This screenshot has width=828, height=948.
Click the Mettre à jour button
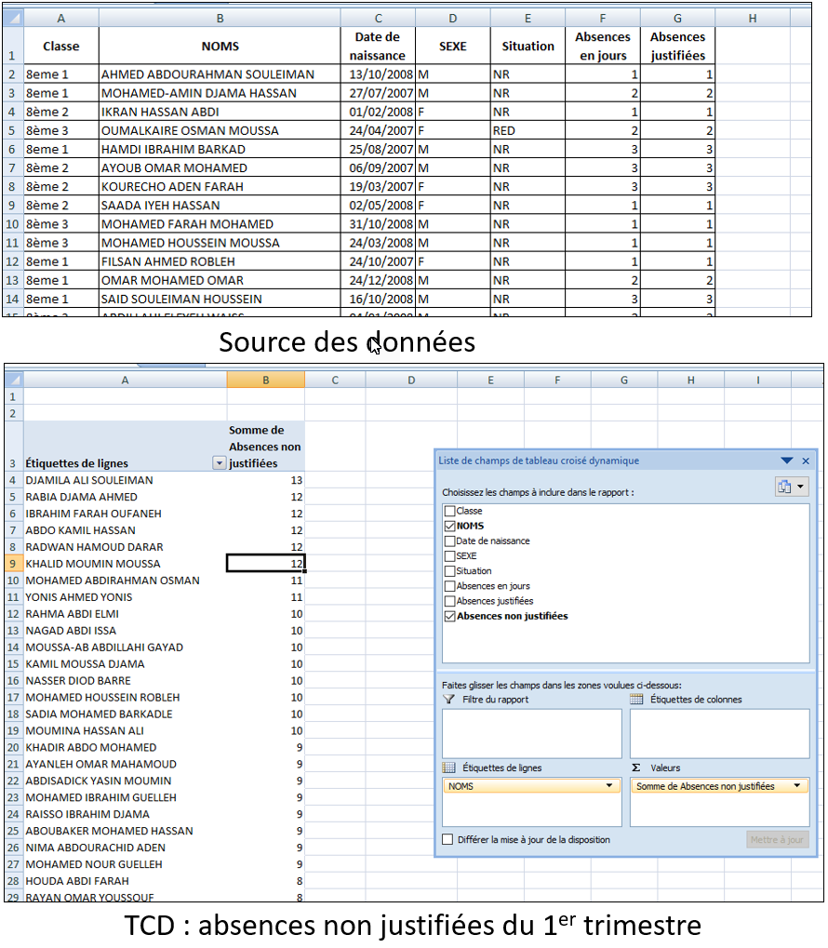(777, 840)
